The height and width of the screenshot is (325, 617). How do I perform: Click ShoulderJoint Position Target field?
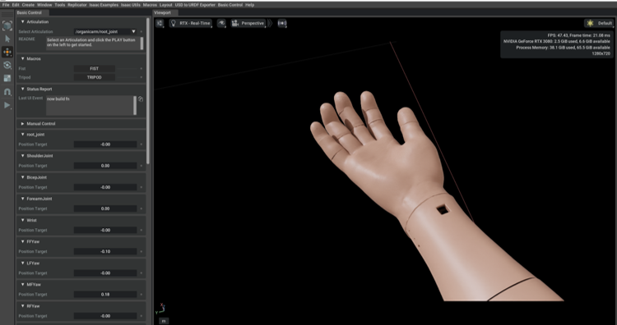105,166
